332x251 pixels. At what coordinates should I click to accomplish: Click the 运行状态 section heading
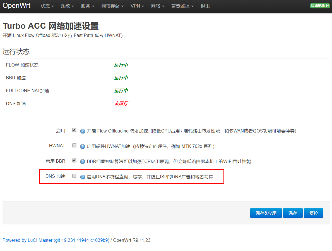click(x=16, y=51)
